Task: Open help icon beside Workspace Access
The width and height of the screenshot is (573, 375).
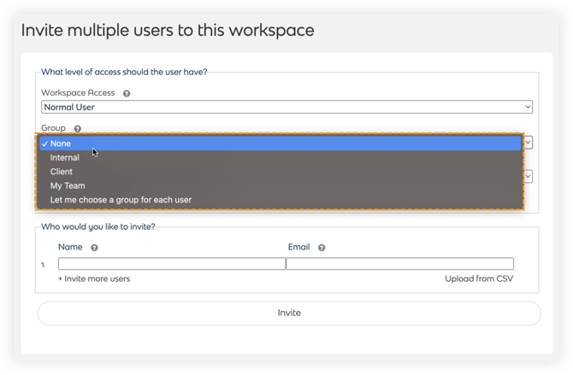Action: point(127,93)
